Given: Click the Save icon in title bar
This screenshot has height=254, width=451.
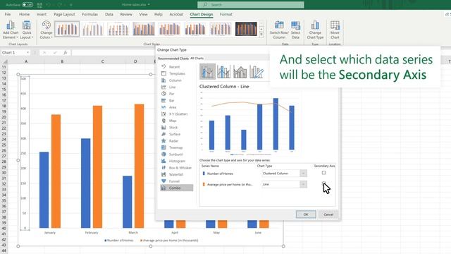Looking at the screenshot, I should tap(39, 5).
